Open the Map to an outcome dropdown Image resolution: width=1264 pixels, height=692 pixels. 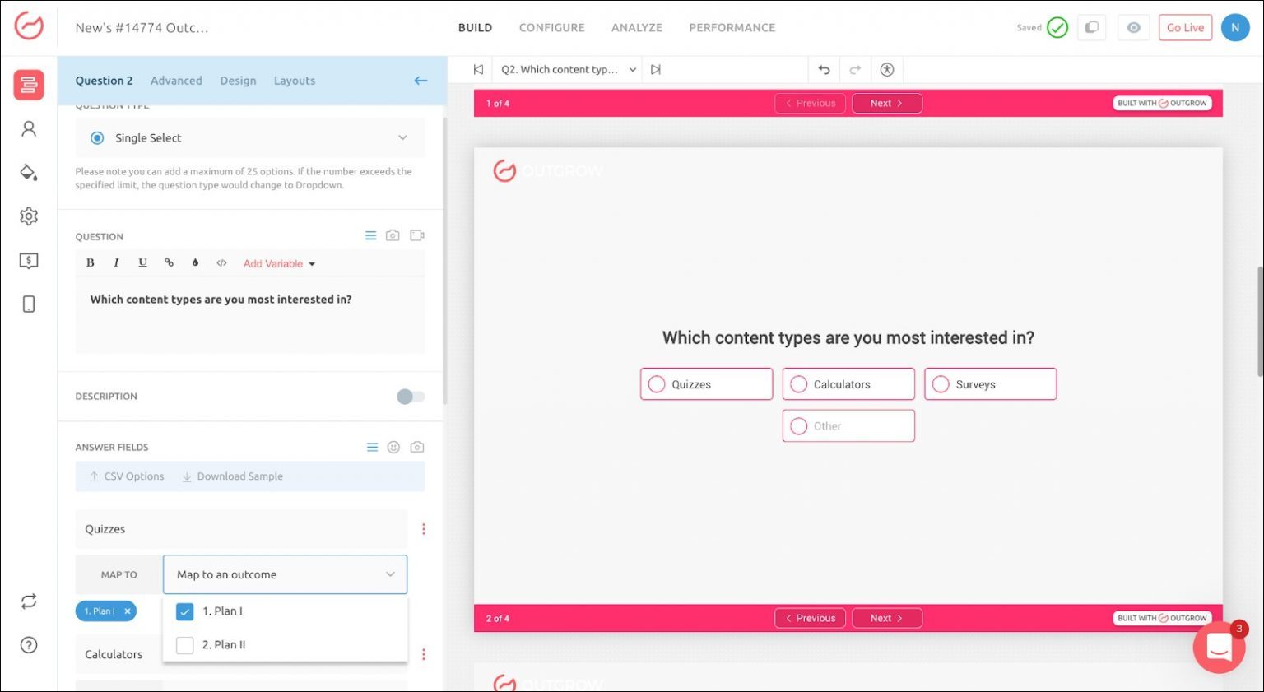coord(285,574)
